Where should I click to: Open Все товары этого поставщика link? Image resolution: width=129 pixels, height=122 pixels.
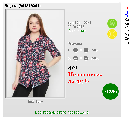(62, 112)
